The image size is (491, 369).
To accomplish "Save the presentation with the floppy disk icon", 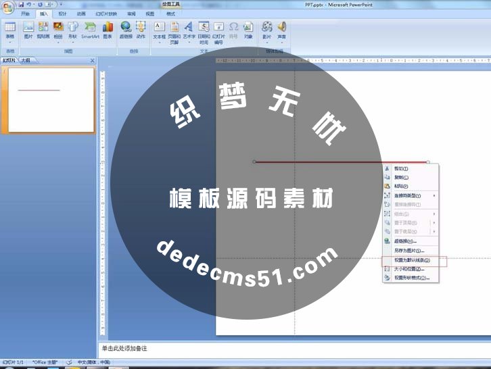I will pyautogui.click(x=21, y=4).
